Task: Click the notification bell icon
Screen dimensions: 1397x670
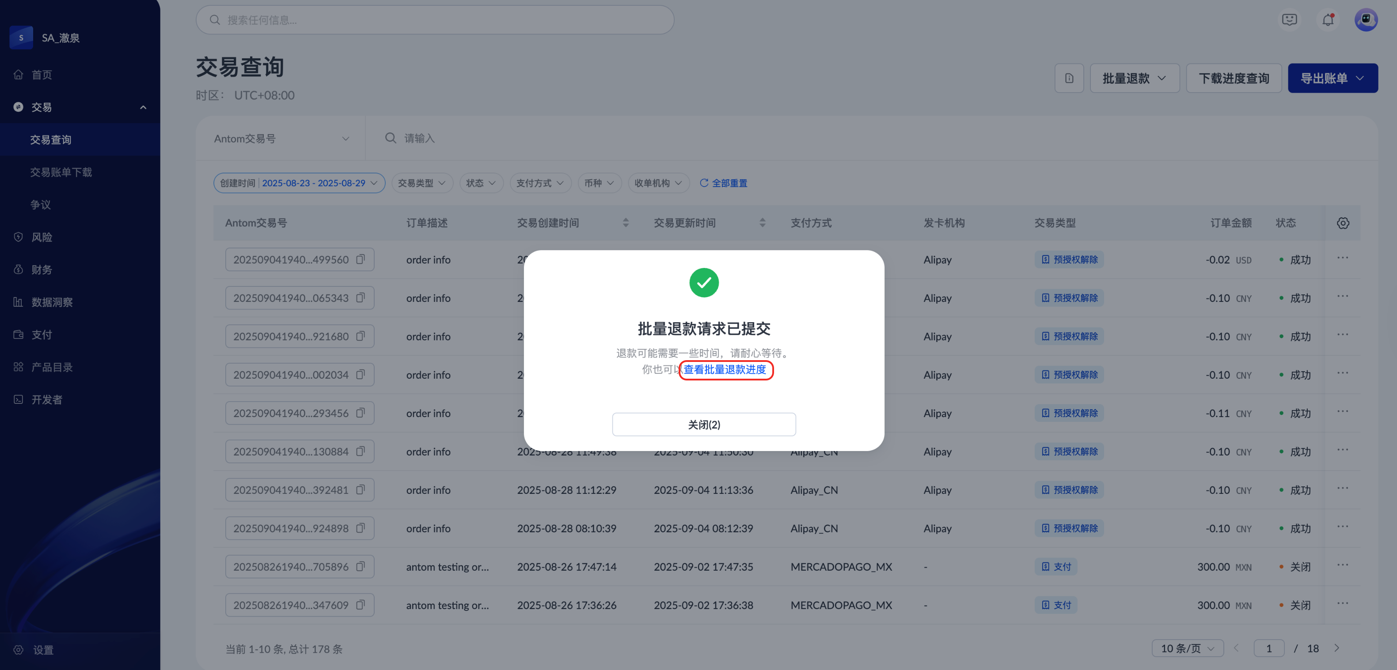Action: (1328, 20)
